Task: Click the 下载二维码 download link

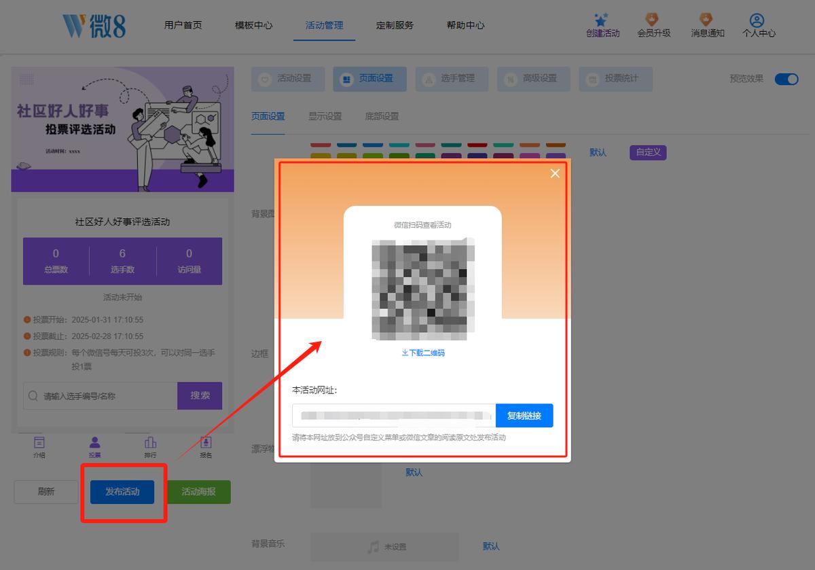Action: pyautogui.click(x=423, y=353)
